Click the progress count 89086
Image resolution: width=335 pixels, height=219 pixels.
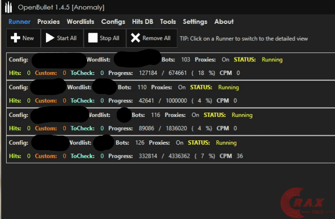[146, 128]
